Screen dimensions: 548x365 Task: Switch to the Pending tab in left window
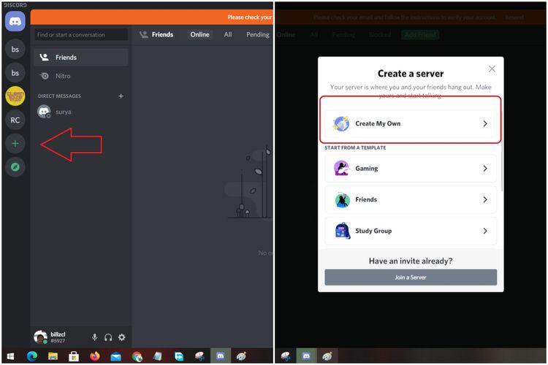pyautogui.click(x=258, y=34)
